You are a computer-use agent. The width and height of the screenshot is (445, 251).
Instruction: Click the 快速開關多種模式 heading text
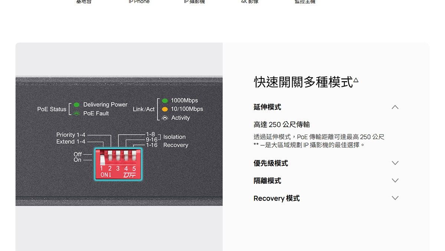(303, 82)
